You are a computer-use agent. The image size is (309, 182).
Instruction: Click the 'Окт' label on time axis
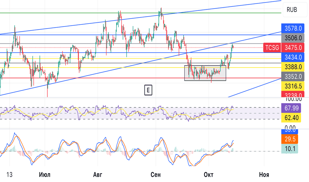click(208, 174)
